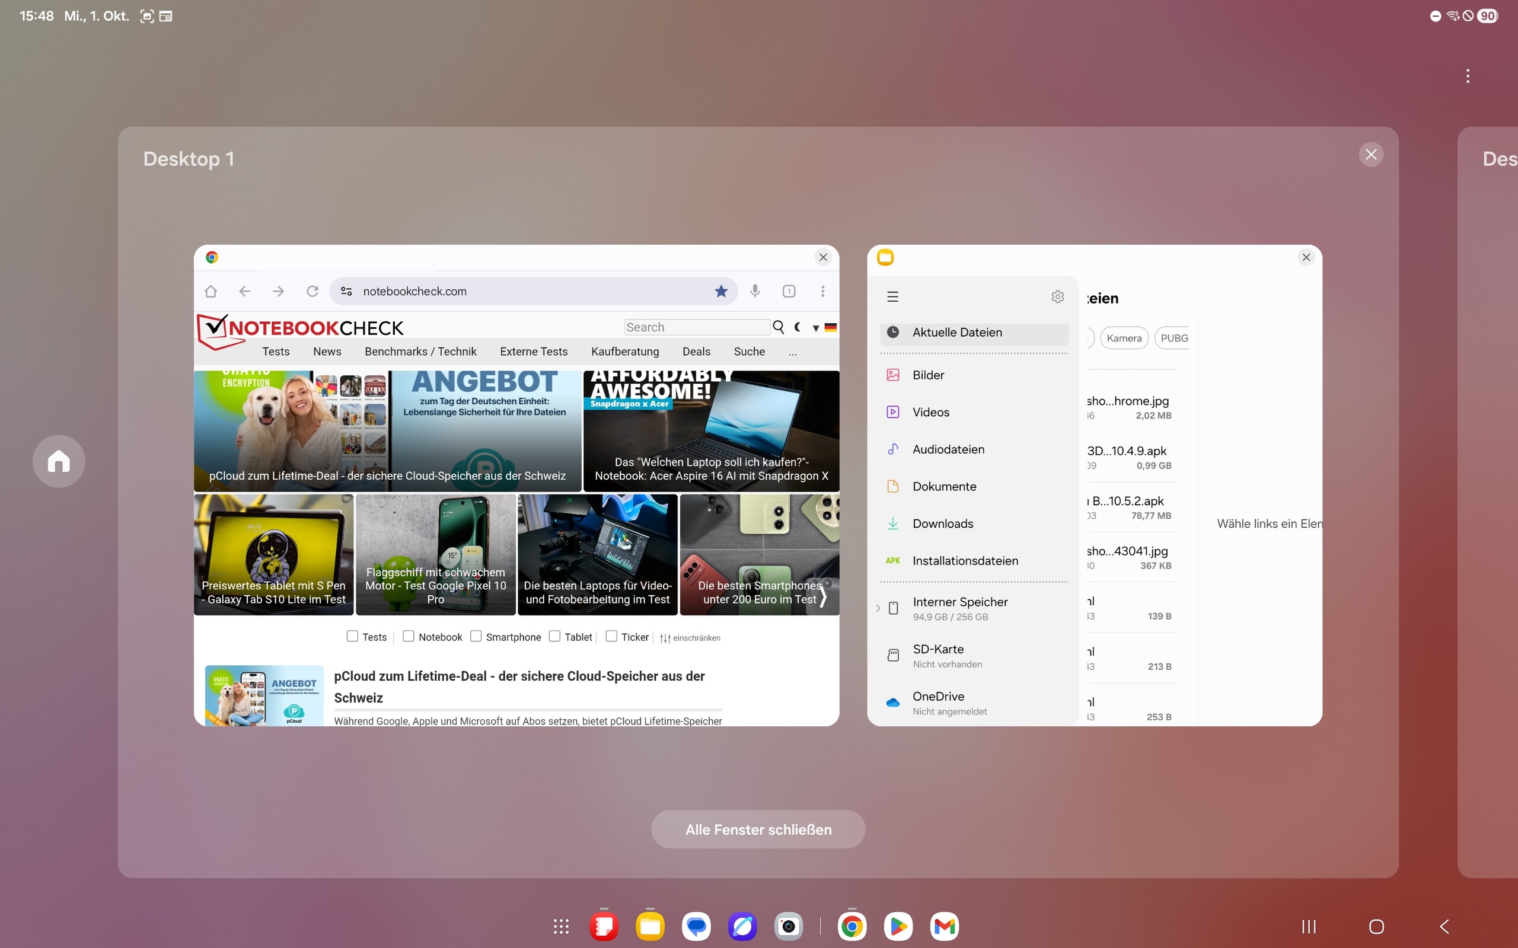The image size is (1518, 948).
Task: Open settings gear in file manager
Action: [x=1057, y=296]
